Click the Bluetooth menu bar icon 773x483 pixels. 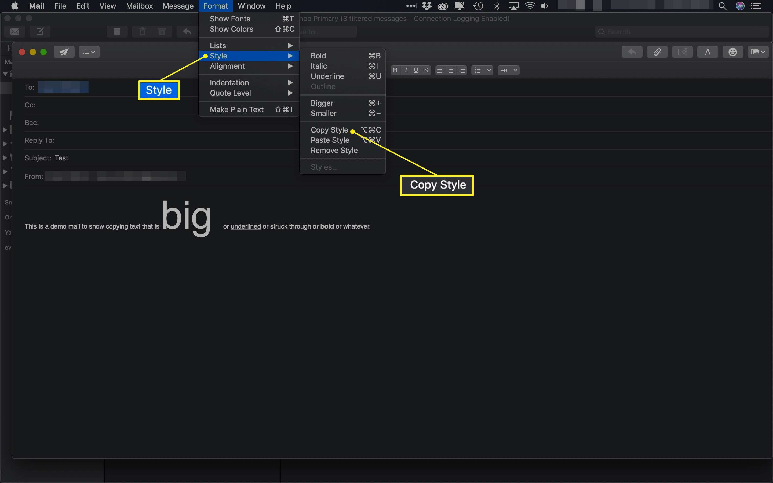(497, 6)
